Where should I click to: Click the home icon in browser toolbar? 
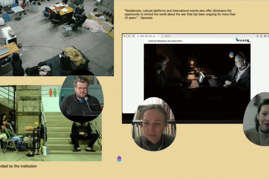(133, 36)
